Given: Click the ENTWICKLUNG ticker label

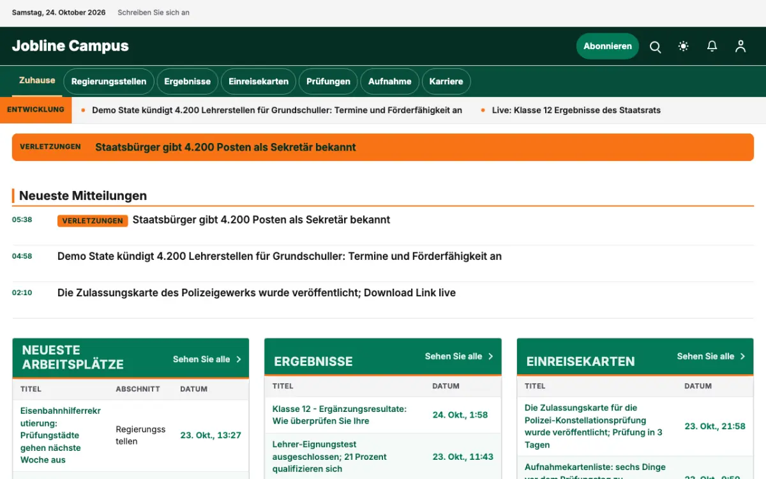Looking at the screenshot, I should click(x=36, y=110).
